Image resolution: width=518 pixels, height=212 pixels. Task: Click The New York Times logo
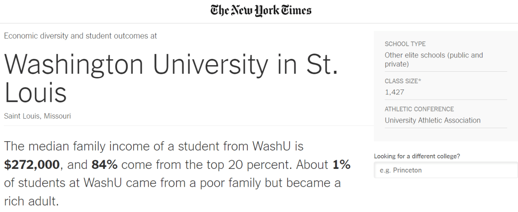pyautogui.click(x=260, y=11)
